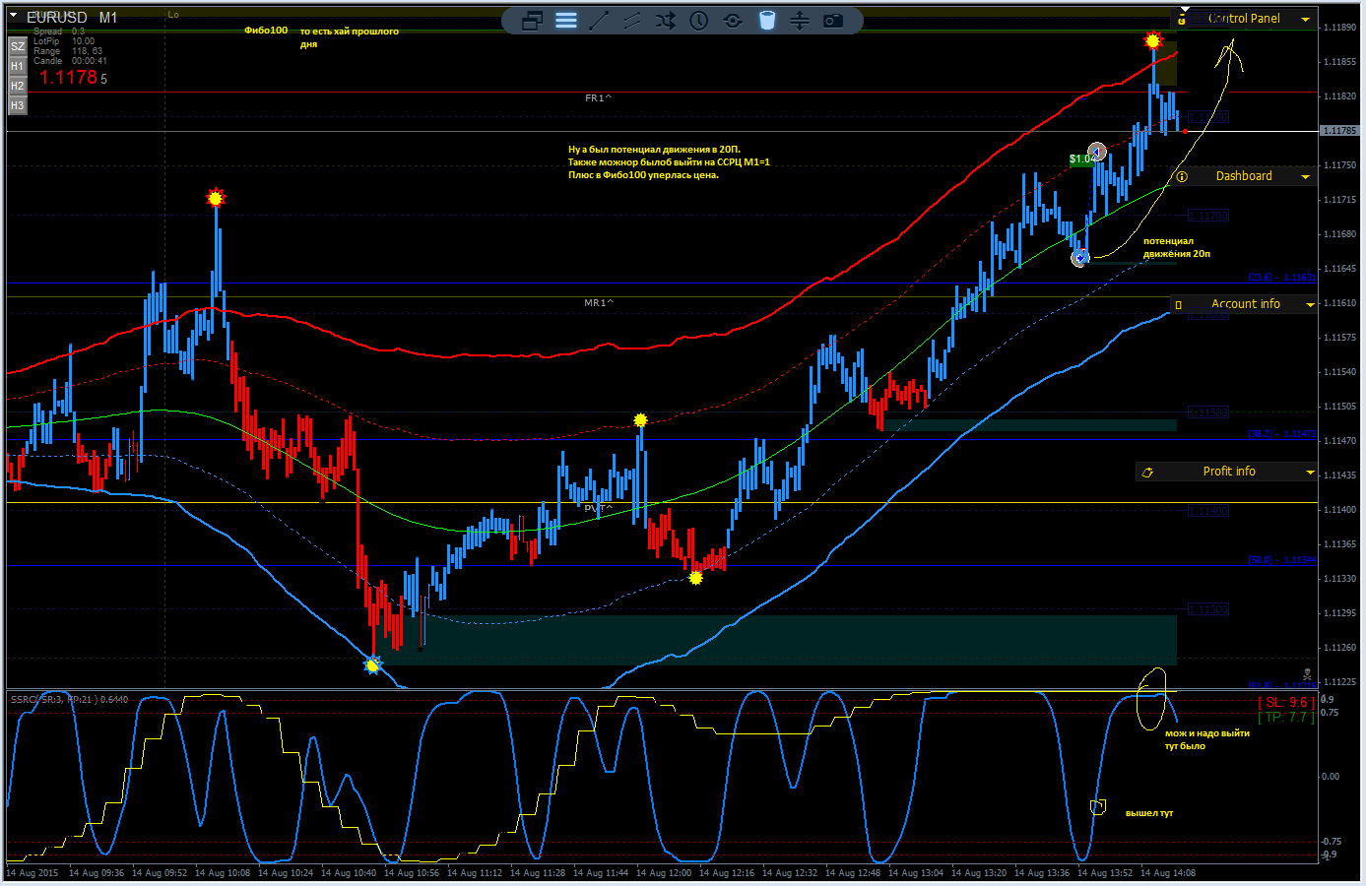Click the EURUSD M1 symbol title
1366x886 pixels.
(72, 18)
